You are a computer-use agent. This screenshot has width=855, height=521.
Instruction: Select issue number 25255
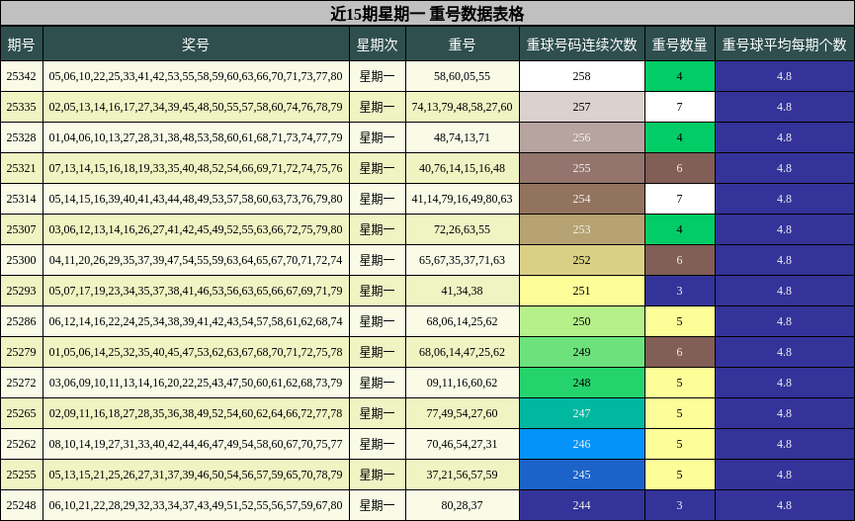point(22,475)
